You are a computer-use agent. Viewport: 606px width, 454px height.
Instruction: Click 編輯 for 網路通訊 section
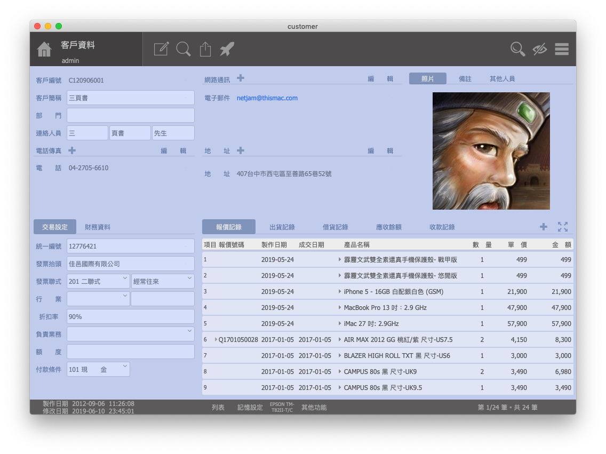[x=380, y=79]
